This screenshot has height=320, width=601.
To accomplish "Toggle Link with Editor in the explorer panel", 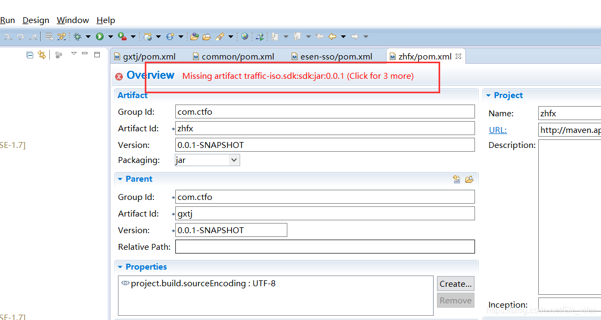I will [42, 55].
